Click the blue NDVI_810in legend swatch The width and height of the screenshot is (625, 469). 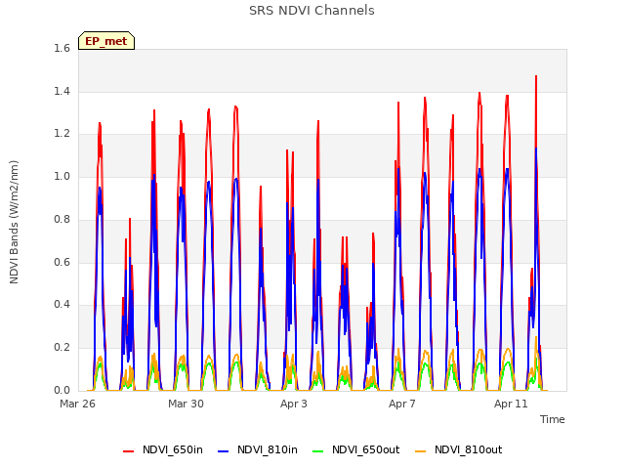pos(224,450)
